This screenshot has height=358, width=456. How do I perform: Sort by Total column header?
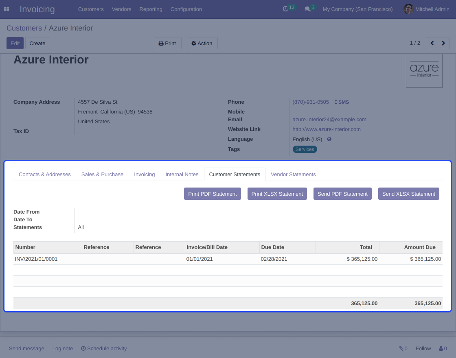[x=347, y=247]
